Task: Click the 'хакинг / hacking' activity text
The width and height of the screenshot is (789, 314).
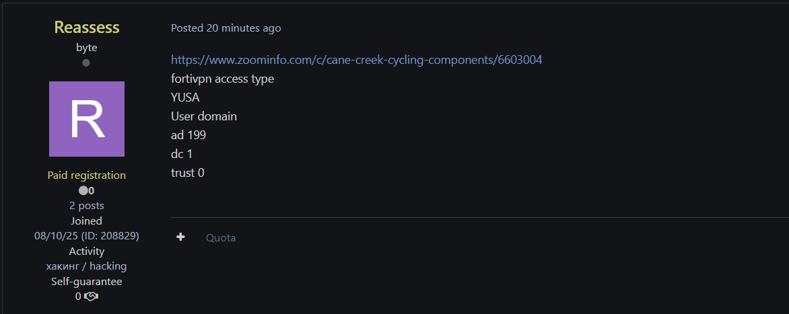Action: (x=87, y=266)
